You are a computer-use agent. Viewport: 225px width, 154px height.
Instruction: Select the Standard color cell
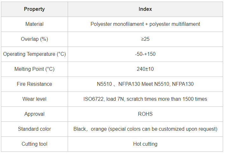(x=34, y=129)
